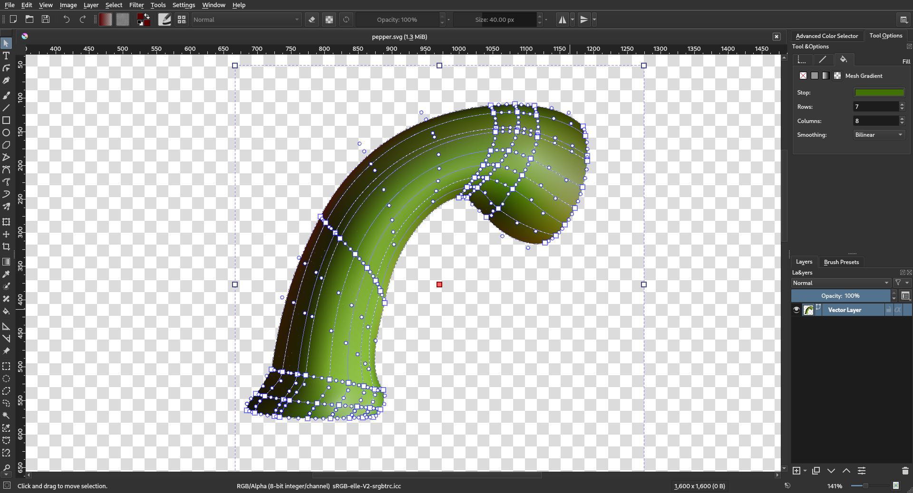The image size is (913, 493).
Task: Hide the Vector Layer using the eye icon
Action: pos(796,310)
